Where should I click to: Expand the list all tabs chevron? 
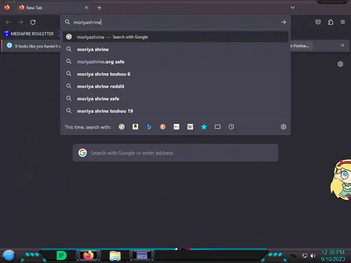click(x=293, y=8)
